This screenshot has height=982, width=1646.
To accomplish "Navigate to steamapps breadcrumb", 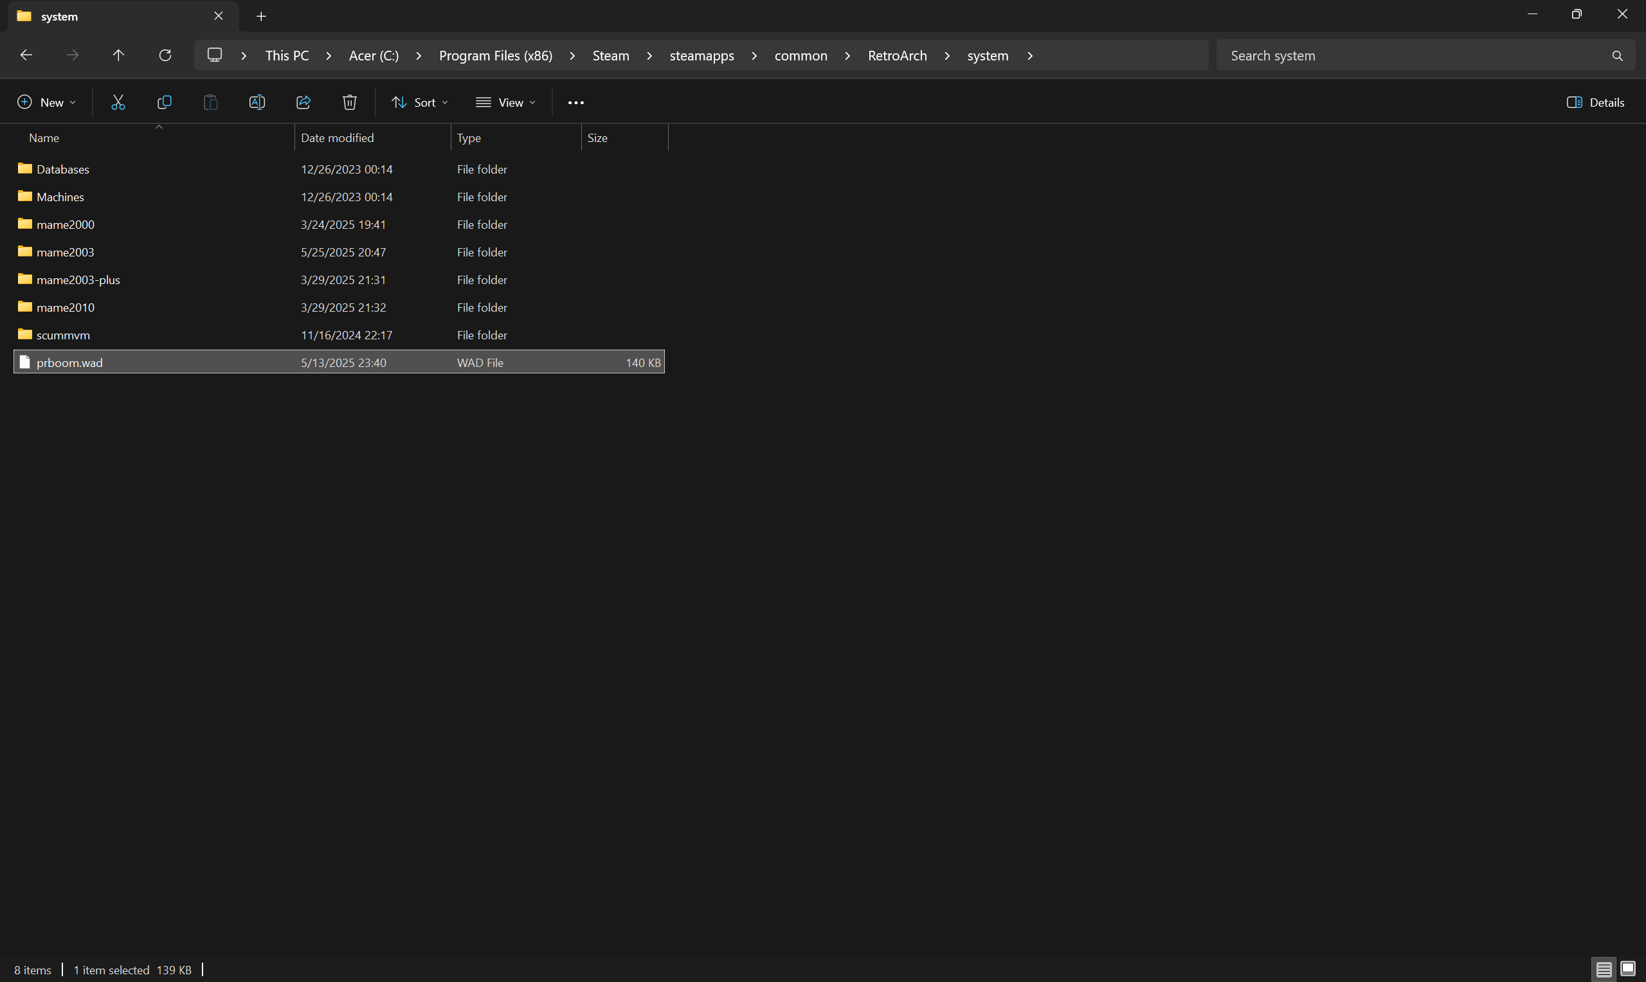I will tap(701, 55).
